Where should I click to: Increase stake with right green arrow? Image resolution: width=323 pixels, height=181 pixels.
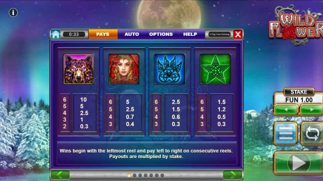pyautogui.click(x=311, y=110)
